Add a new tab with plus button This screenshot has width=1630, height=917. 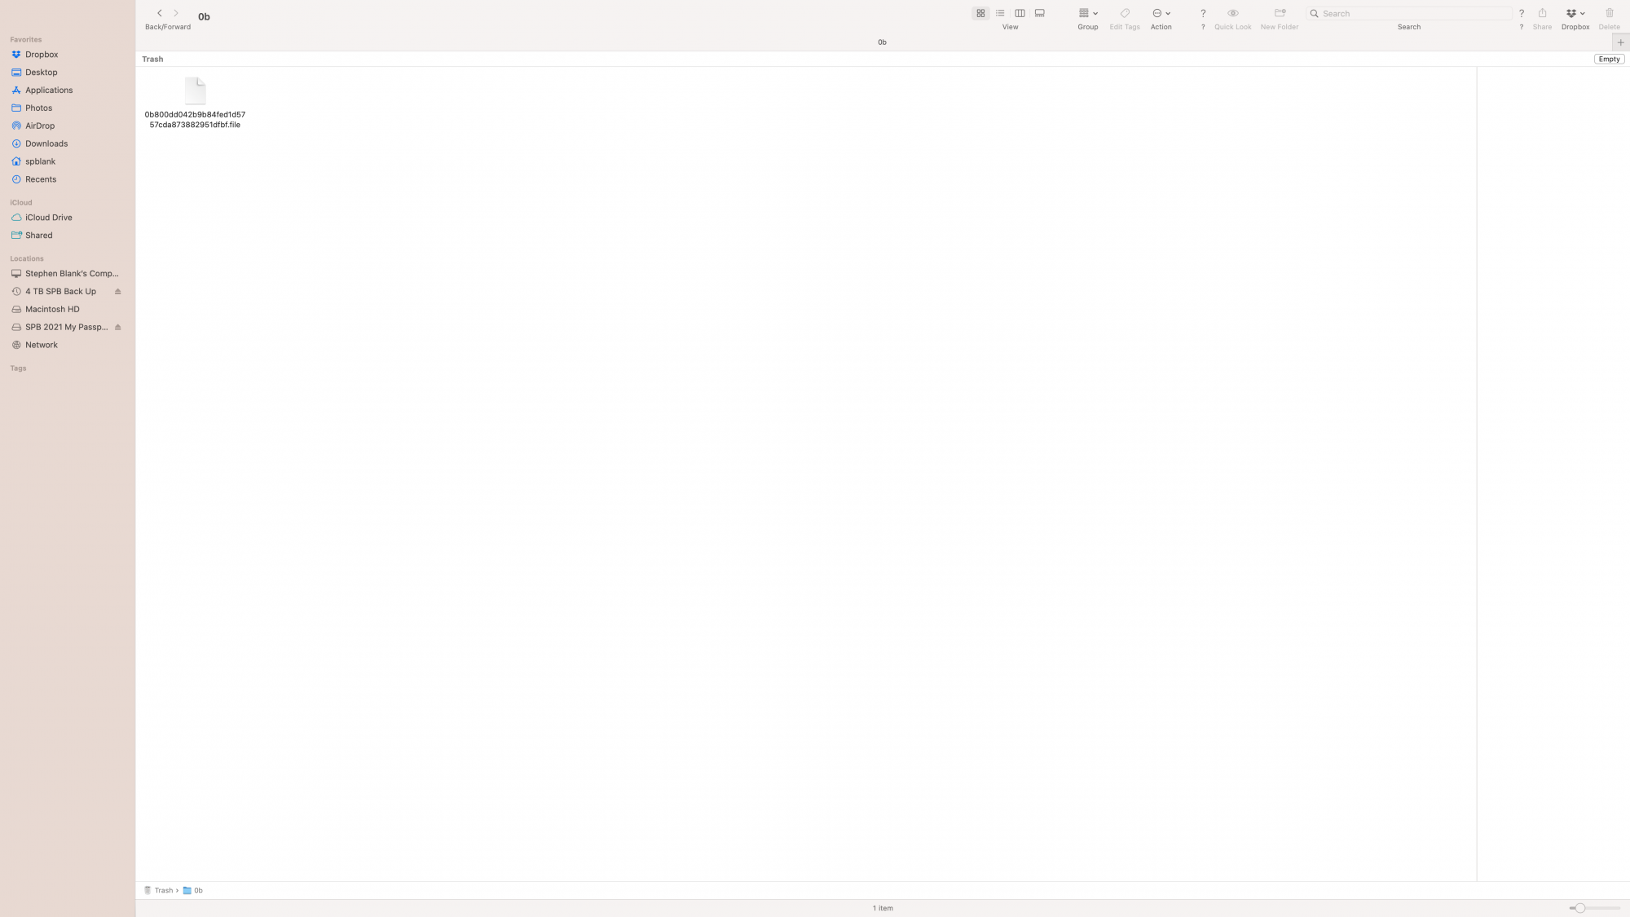point(1620,42)
